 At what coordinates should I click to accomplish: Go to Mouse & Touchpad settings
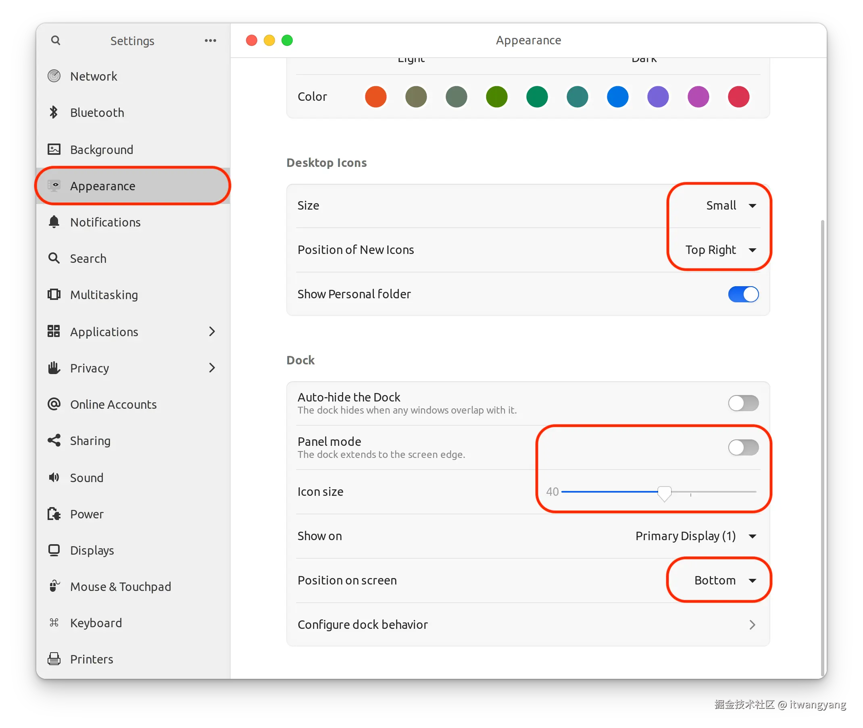120,587
